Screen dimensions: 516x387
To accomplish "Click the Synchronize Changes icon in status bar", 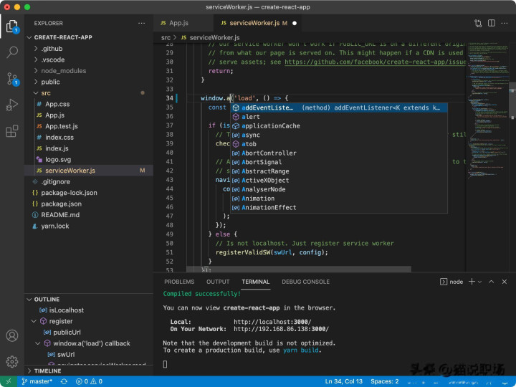I will coord(64,381).
